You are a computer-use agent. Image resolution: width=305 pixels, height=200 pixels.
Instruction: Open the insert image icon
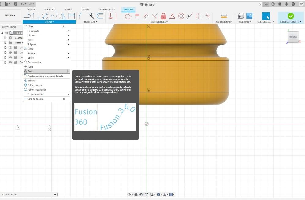(249, 16)
